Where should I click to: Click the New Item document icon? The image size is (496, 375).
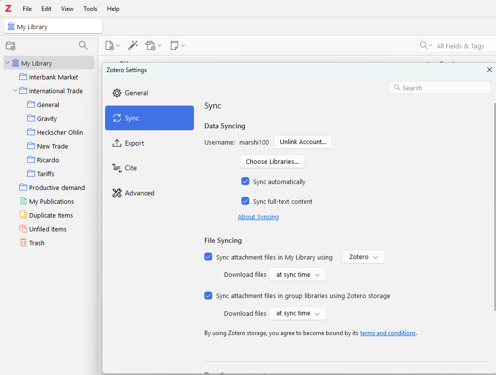coord(110,45)
